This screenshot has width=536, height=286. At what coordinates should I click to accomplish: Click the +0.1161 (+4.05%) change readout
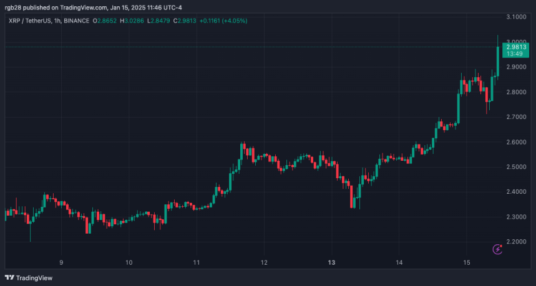tap(223, 21)
